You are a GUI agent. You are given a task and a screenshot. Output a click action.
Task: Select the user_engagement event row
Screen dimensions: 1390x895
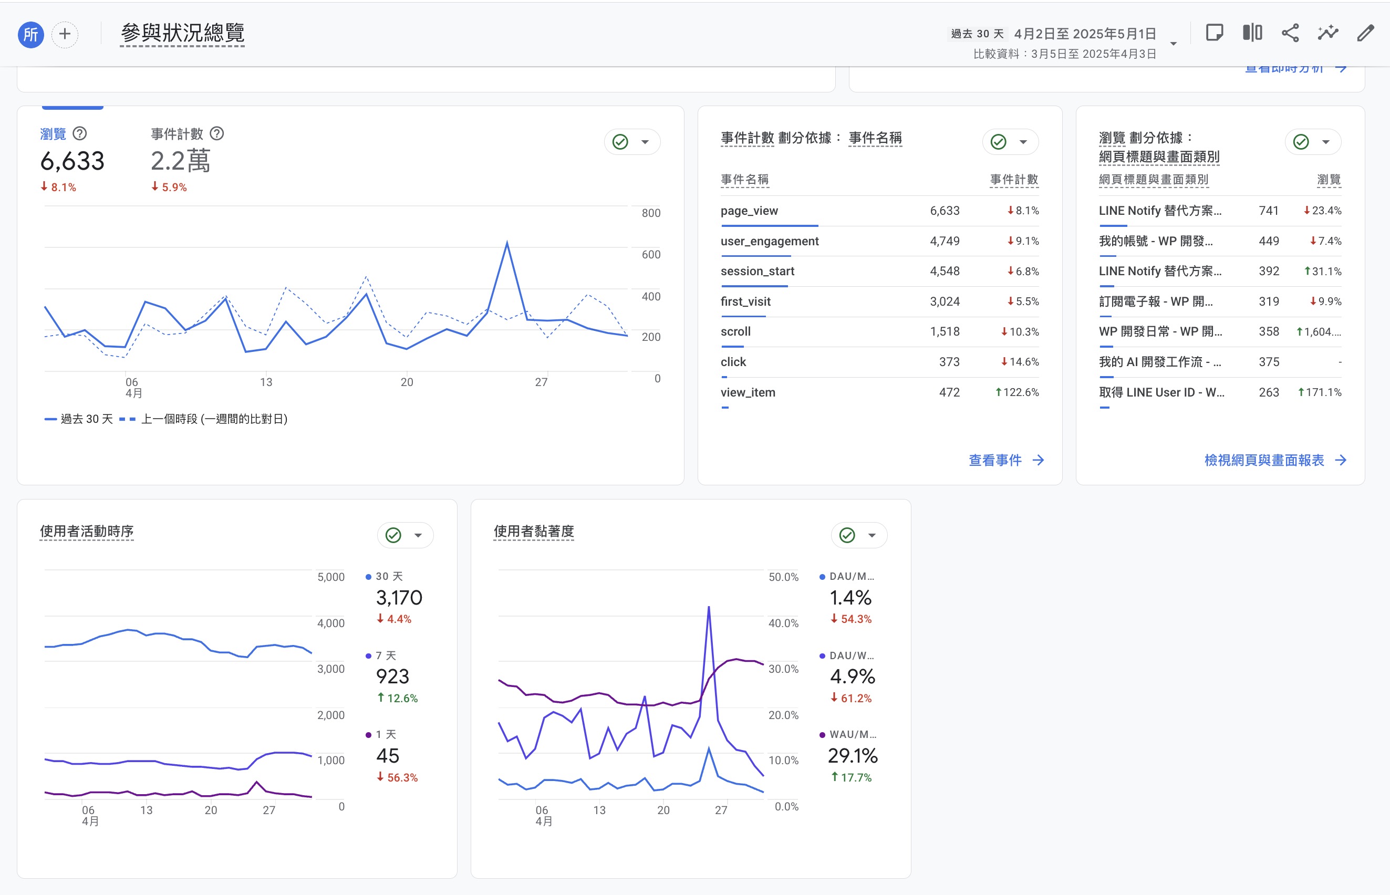click(880, 241)
